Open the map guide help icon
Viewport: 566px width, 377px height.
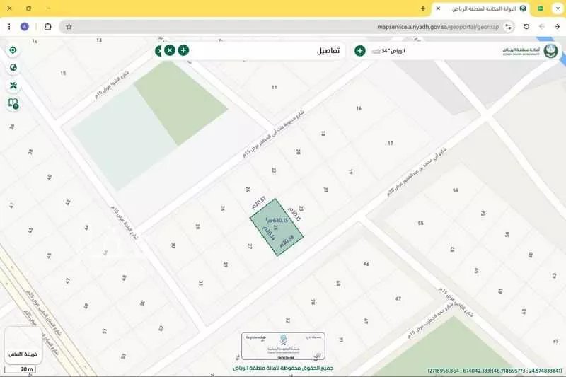[13, 103]
